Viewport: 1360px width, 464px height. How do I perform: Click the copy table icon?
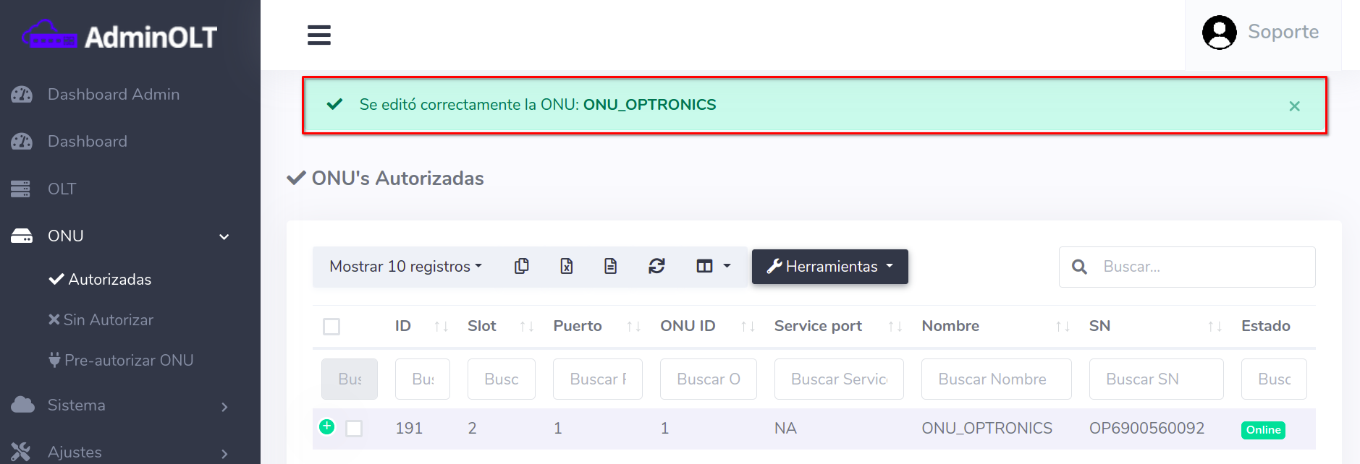tap(521, 267)
